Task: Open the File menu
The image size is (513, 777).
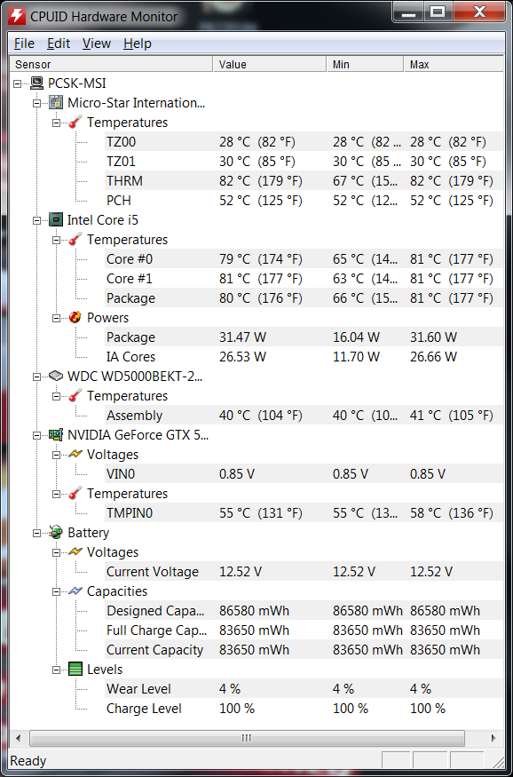Action: coord(24,44)
